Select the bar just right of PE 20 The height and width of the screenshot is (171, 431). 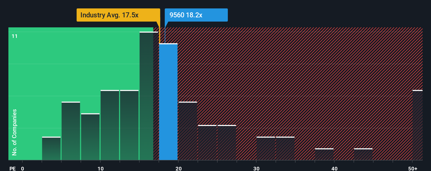pyautogui.click(x=188, y=131)
